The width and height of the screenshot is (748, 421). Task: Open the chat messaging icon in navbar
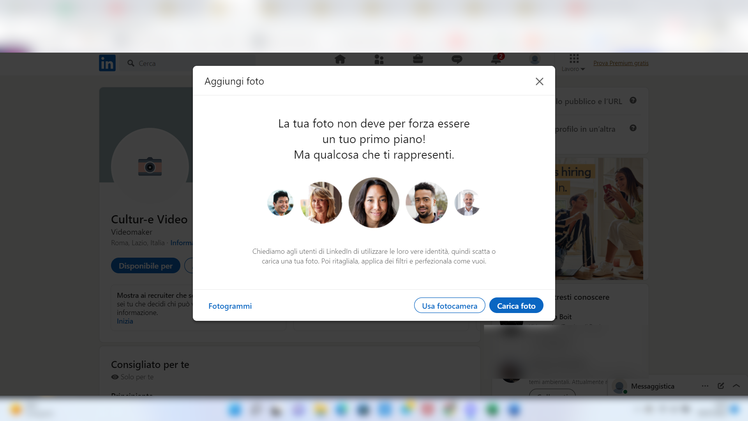[x=457, y=59]
